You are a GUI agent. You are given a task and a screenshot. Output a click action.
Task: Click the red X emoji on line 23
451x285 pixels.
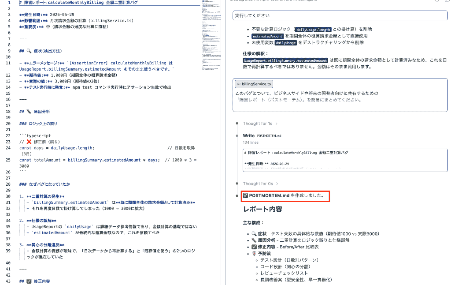29,142
